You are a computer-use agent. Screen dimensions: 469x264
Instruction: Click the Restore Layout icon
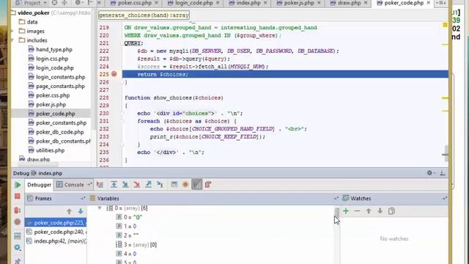[18, 235]
